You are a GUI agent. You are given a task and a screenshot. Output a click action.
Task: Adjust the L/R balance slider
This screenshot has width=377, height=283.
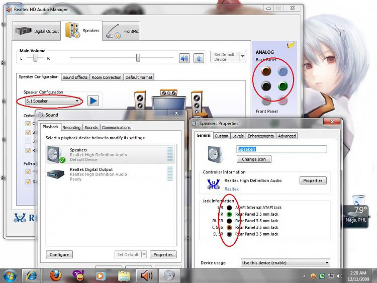click(x=35, y=58)
